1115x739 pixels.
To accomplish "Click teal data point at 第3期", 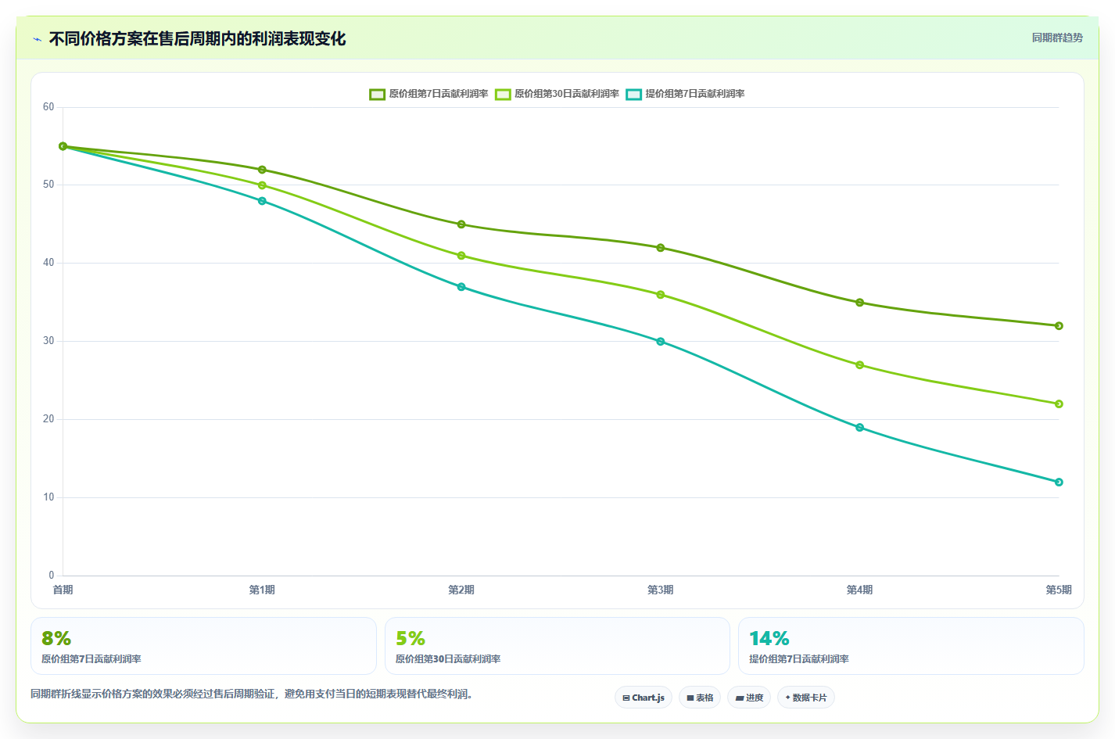I will coord(661,342).
